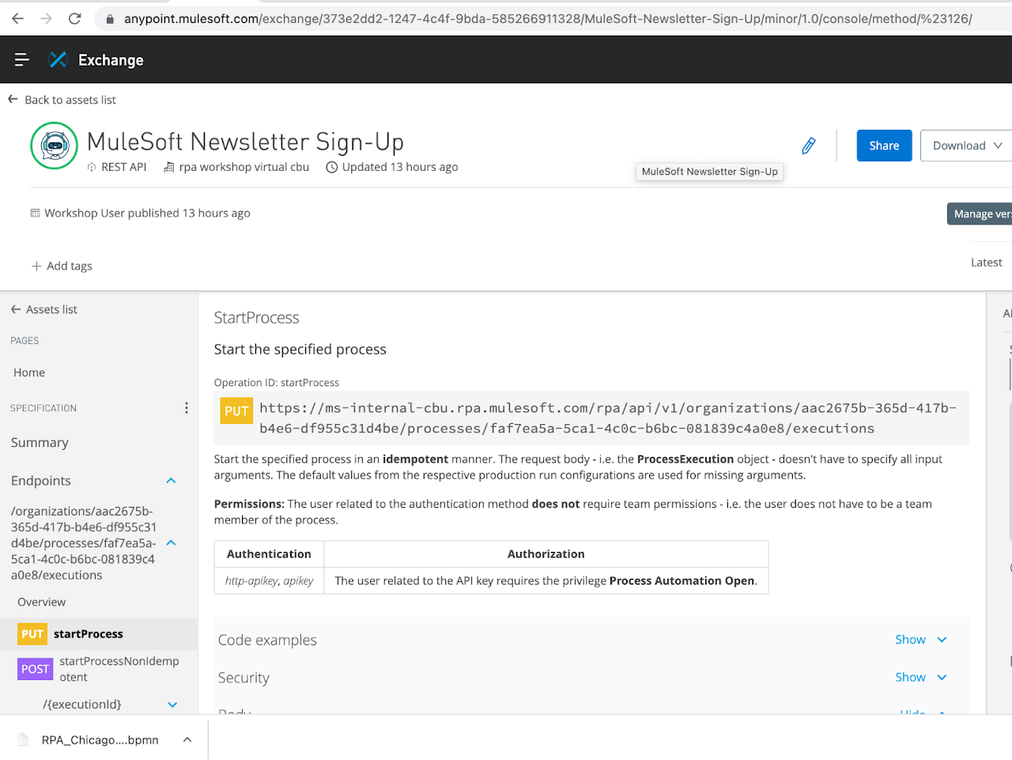This screenshot has width=1012, height=760.
Task: Click the plus icon to add tags
Action: [36, 266]
